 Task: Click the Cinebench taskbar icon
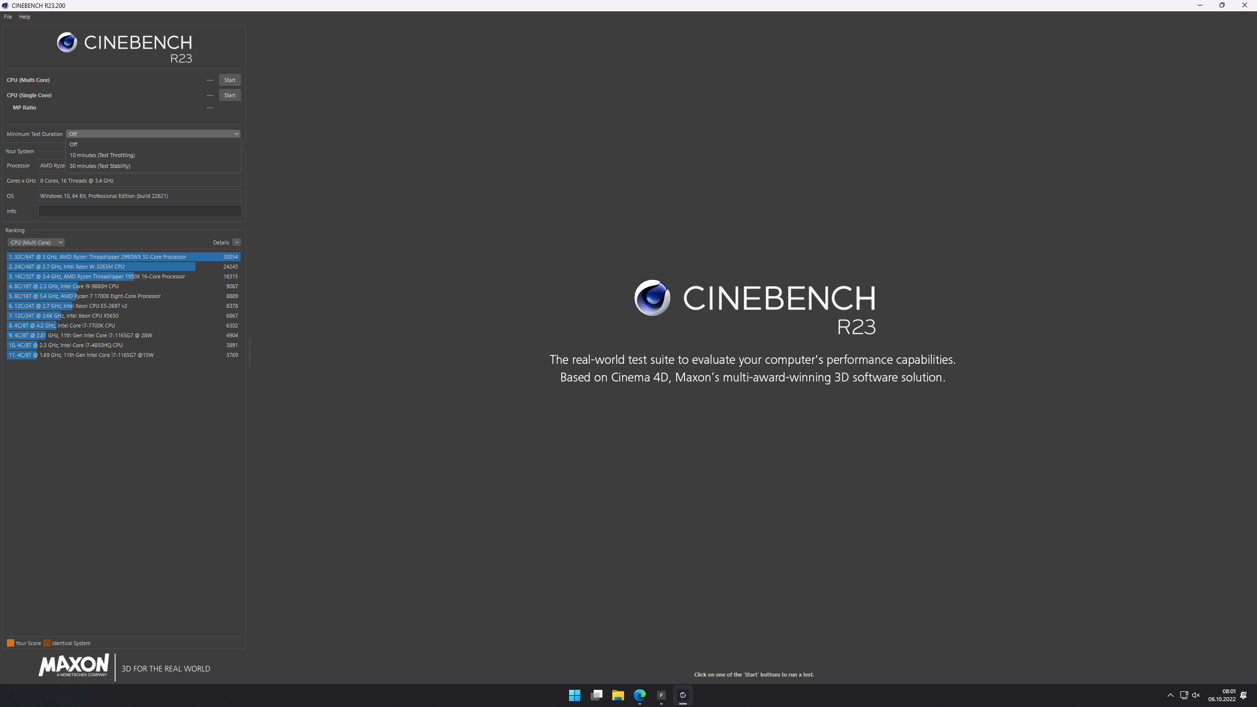[683, 695]
